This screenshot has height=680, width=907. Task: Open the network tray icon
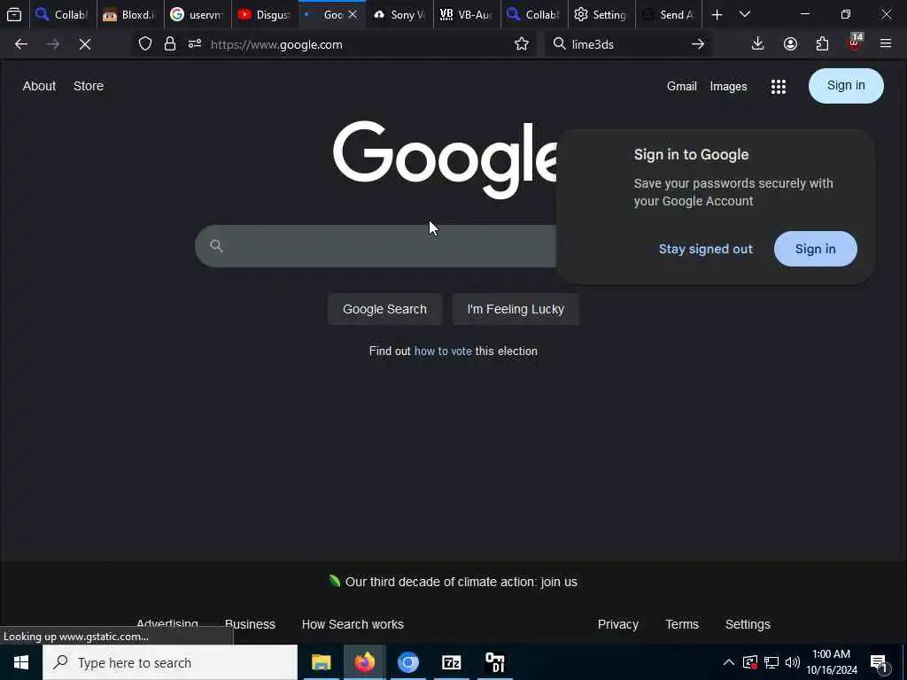(771, 662)
